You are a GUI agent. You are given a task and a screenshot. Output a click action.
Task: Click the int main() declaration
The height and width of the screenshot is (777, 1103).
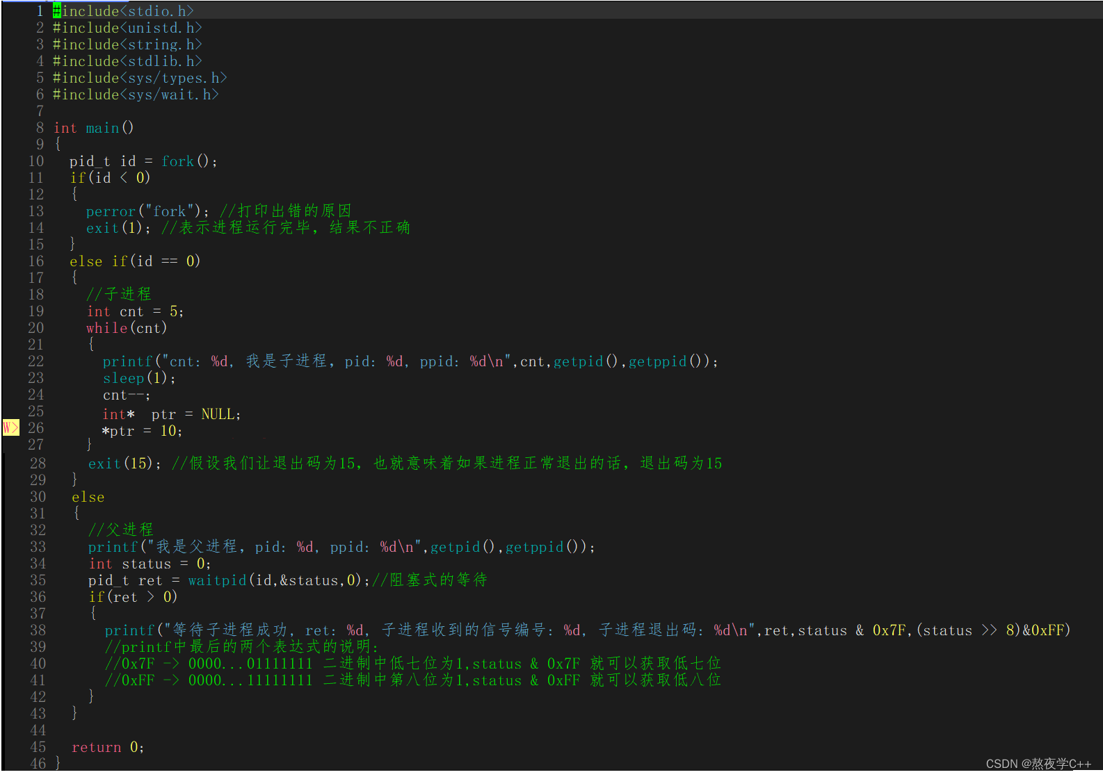tap(94, 128)
